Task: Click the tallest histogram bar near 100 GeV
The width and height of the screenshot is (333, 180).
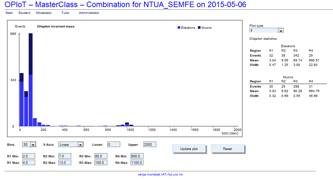Action: (31, 80)
